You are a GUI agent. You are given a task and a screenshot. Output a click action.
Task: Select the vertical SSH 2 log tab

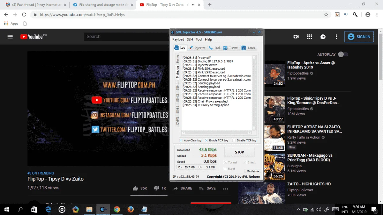[177, 97]
